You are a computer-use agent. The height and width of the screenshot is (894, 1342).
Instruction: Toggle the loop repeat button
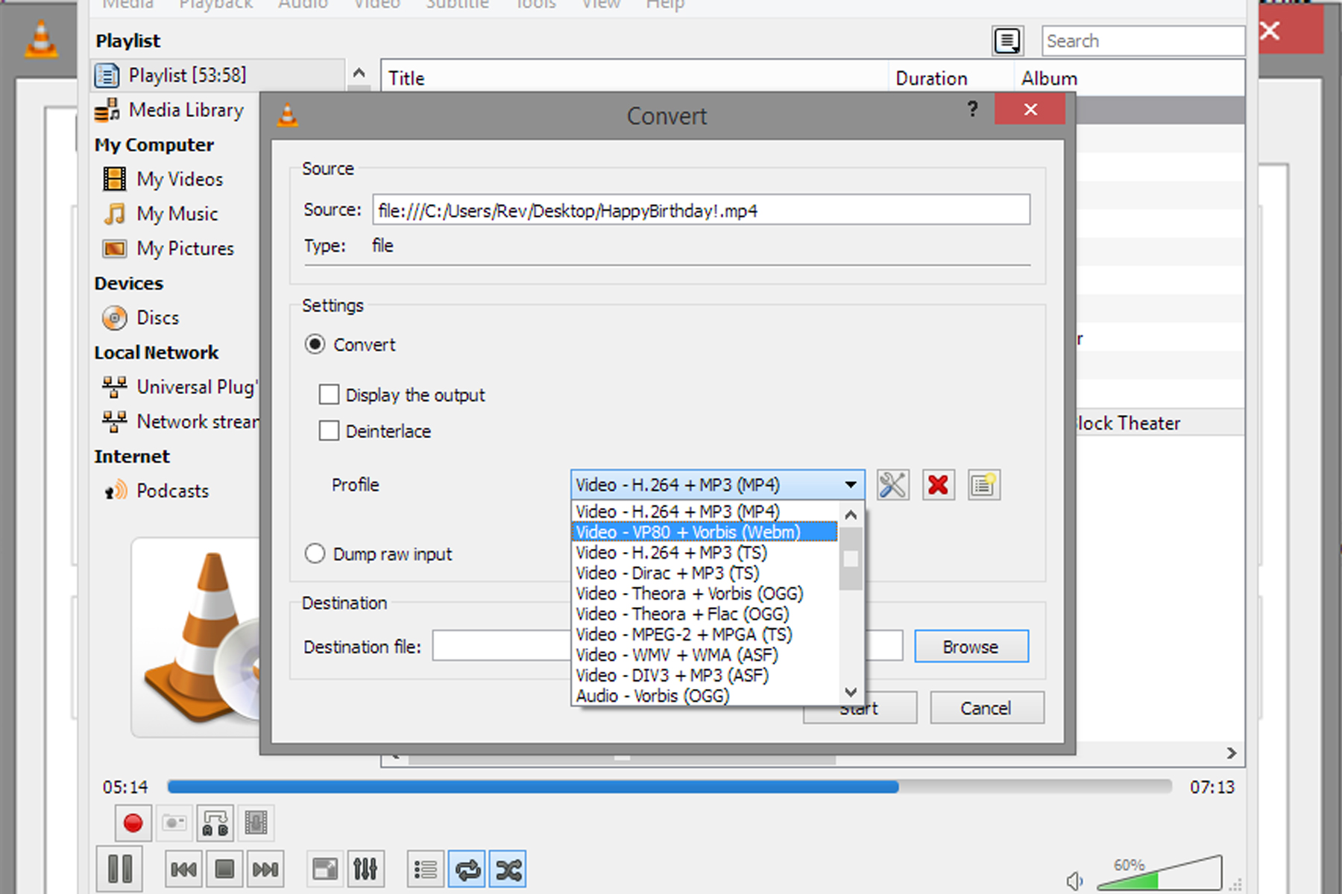click(467, 869)
